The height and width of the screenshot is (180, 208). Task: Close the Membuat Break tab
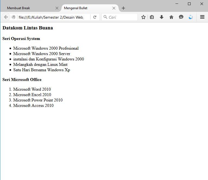click(x=57, y=8)
